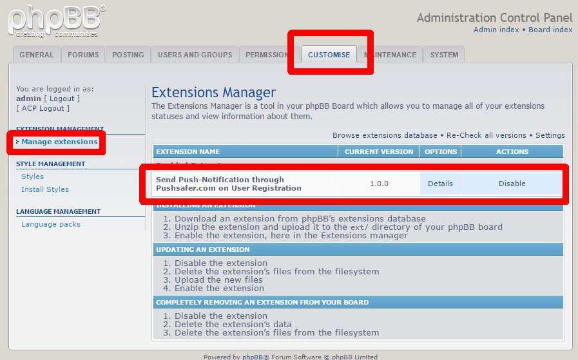Click Completely Removing an Extension heading
Viewport: 578px width, 360px height.
tap(262, 302)
